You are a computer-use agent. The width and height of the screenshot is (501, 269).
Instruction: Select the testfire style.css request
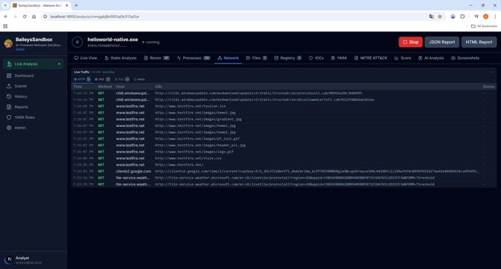coord(283,158)
